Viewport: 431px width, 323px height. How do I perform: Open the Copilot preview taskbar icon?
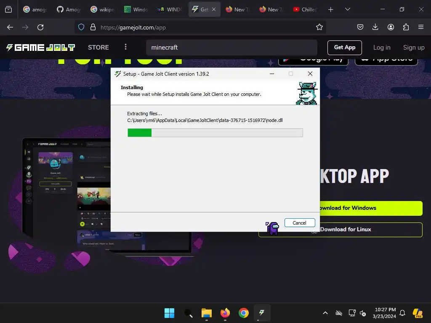(x=418, y=313)
